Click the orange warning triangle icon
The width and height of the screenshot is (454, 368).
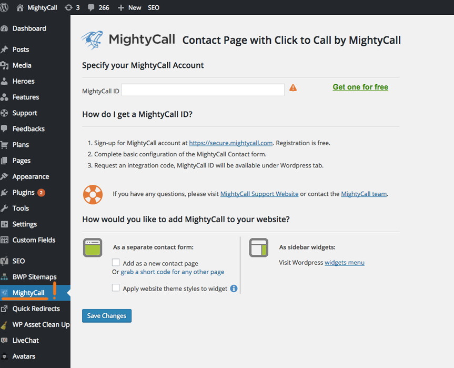click(293, 88)
